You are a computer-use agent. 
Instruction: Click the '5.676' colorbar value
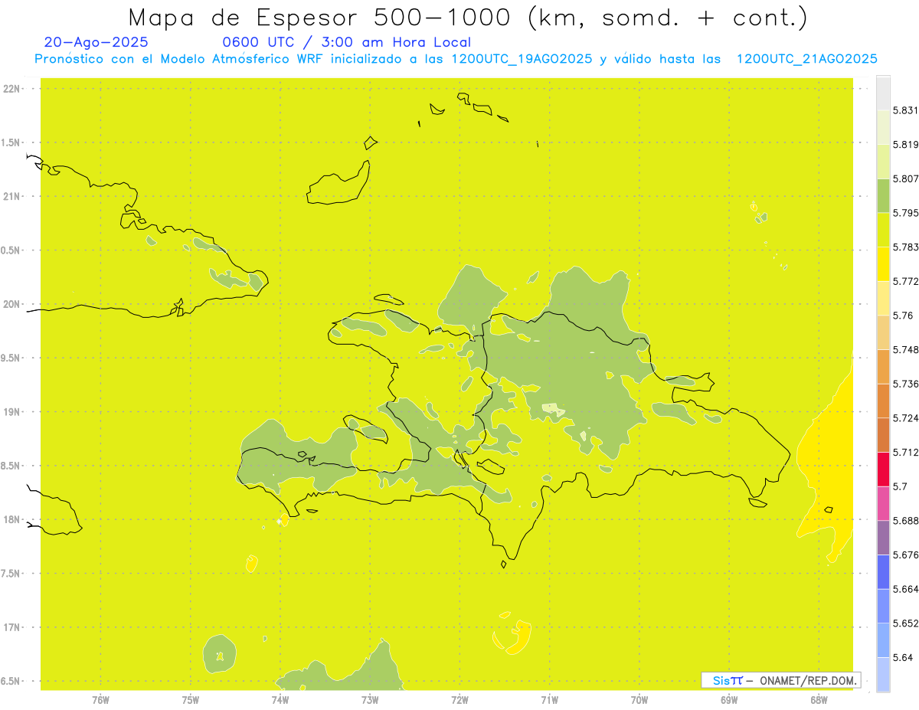[x=905, y=555]
